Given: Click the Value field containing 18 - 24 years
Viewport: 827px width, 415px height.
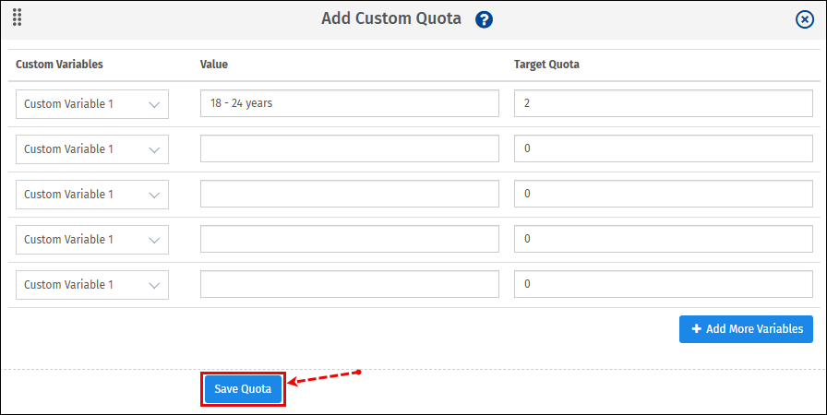Looking at the screenshot, I should [x=349, y=104].
